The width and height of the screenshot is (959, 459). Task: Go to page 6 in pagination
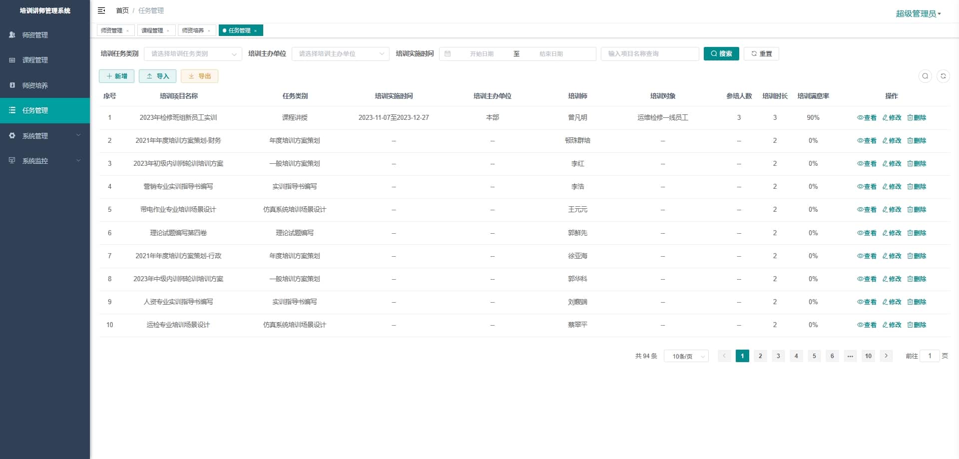(x=832, y=356)
